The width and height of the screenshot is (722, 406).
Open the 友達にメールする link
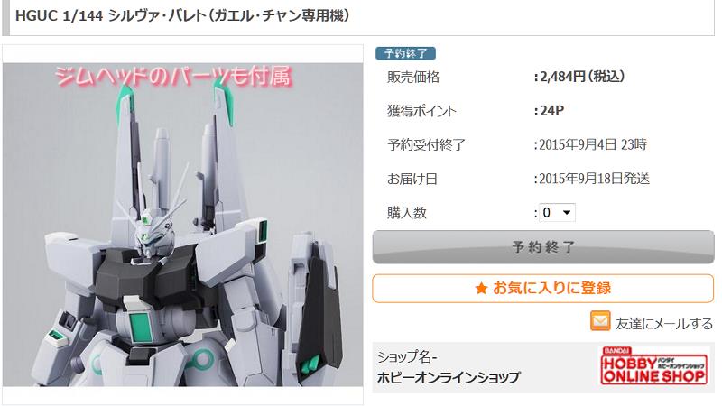tap(664, 324)
